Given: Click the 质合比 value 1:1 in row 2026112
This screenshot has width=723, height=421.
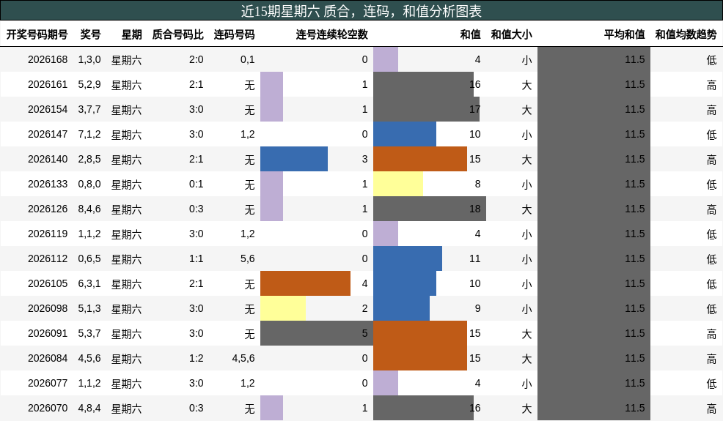Looking at the screenshot, I should pos(196,258).
